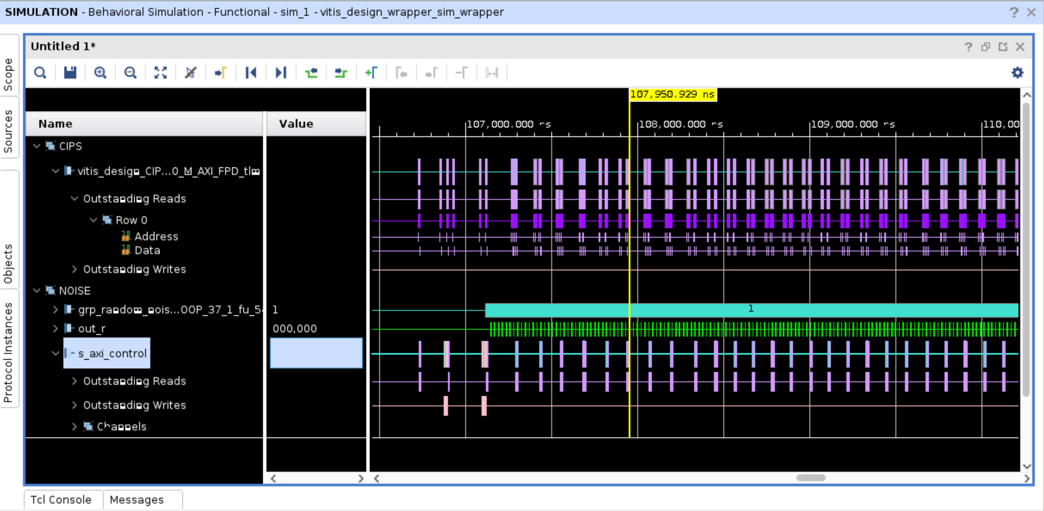Add a marker to the waveform
Viewport: 1044px width, 511px height.
(x=371, y=73)
